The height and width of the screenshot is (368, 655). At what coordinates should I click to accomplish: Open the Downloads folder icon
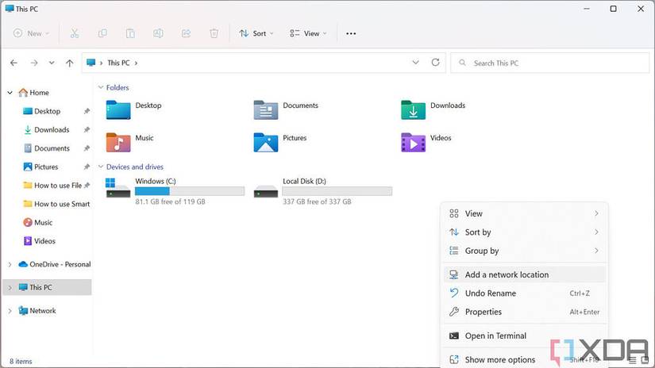point(413,109)
